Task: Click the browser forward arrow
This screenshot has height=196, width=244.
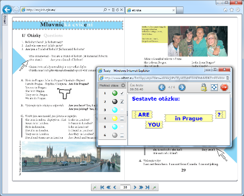Action: click(16, 10)
